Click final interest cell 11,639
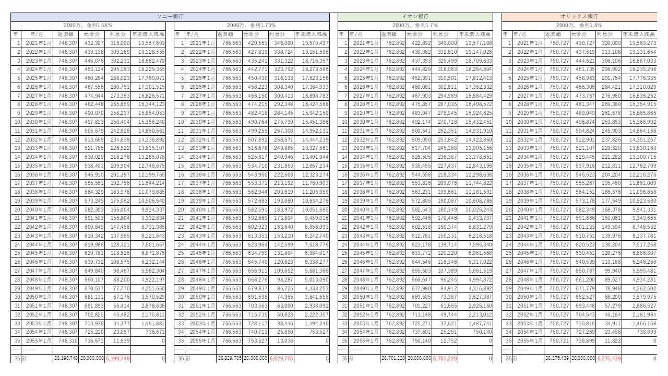The width and height of the screenshot is (668, 376). click(x=118, y=341)
